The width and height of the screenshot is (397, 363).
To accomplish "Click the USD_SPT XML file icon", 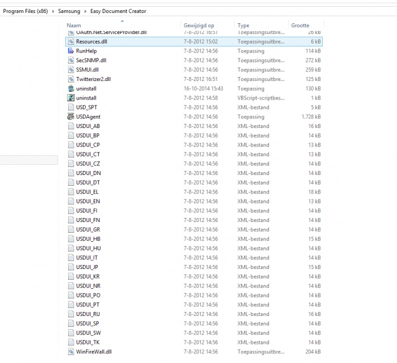I will [x=71, y=107].
